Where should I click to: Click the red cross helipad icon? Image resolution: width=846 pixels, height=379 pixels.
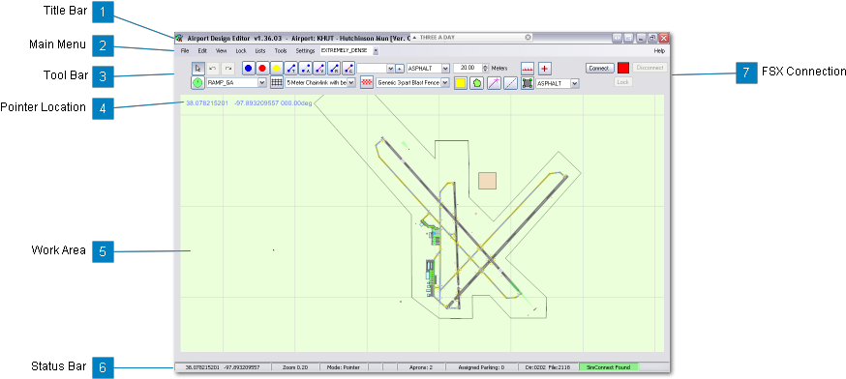tap(545, 69)
